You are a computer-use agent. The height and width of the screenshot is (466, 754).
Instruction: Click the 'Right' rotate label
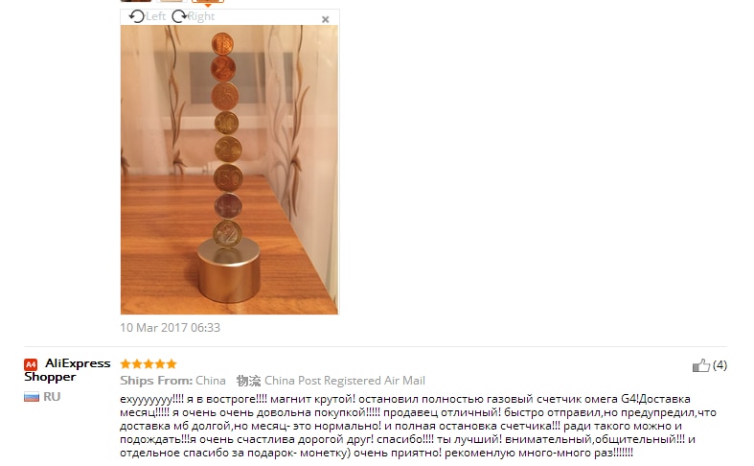click(x=201, y=16)
